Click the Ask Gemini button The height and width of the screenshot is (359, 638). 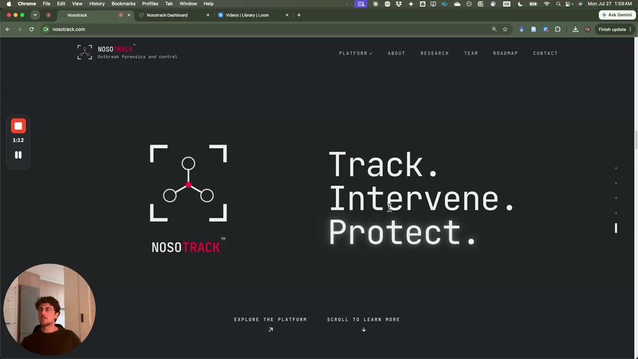617,15
